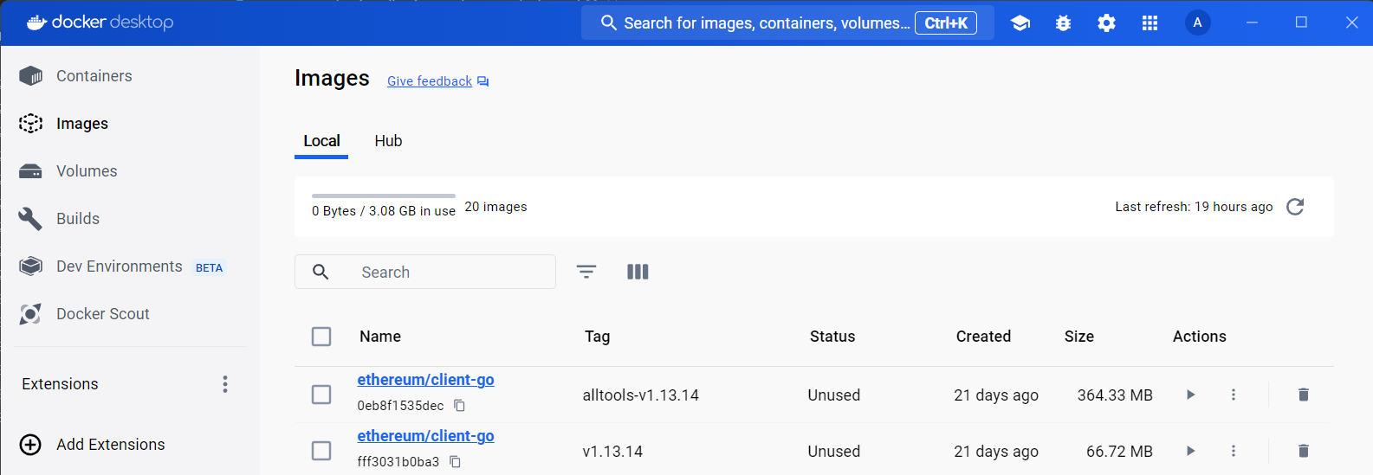
Task: Copy image ID fff3031b0ba3
Action: (x=456, y=462)
